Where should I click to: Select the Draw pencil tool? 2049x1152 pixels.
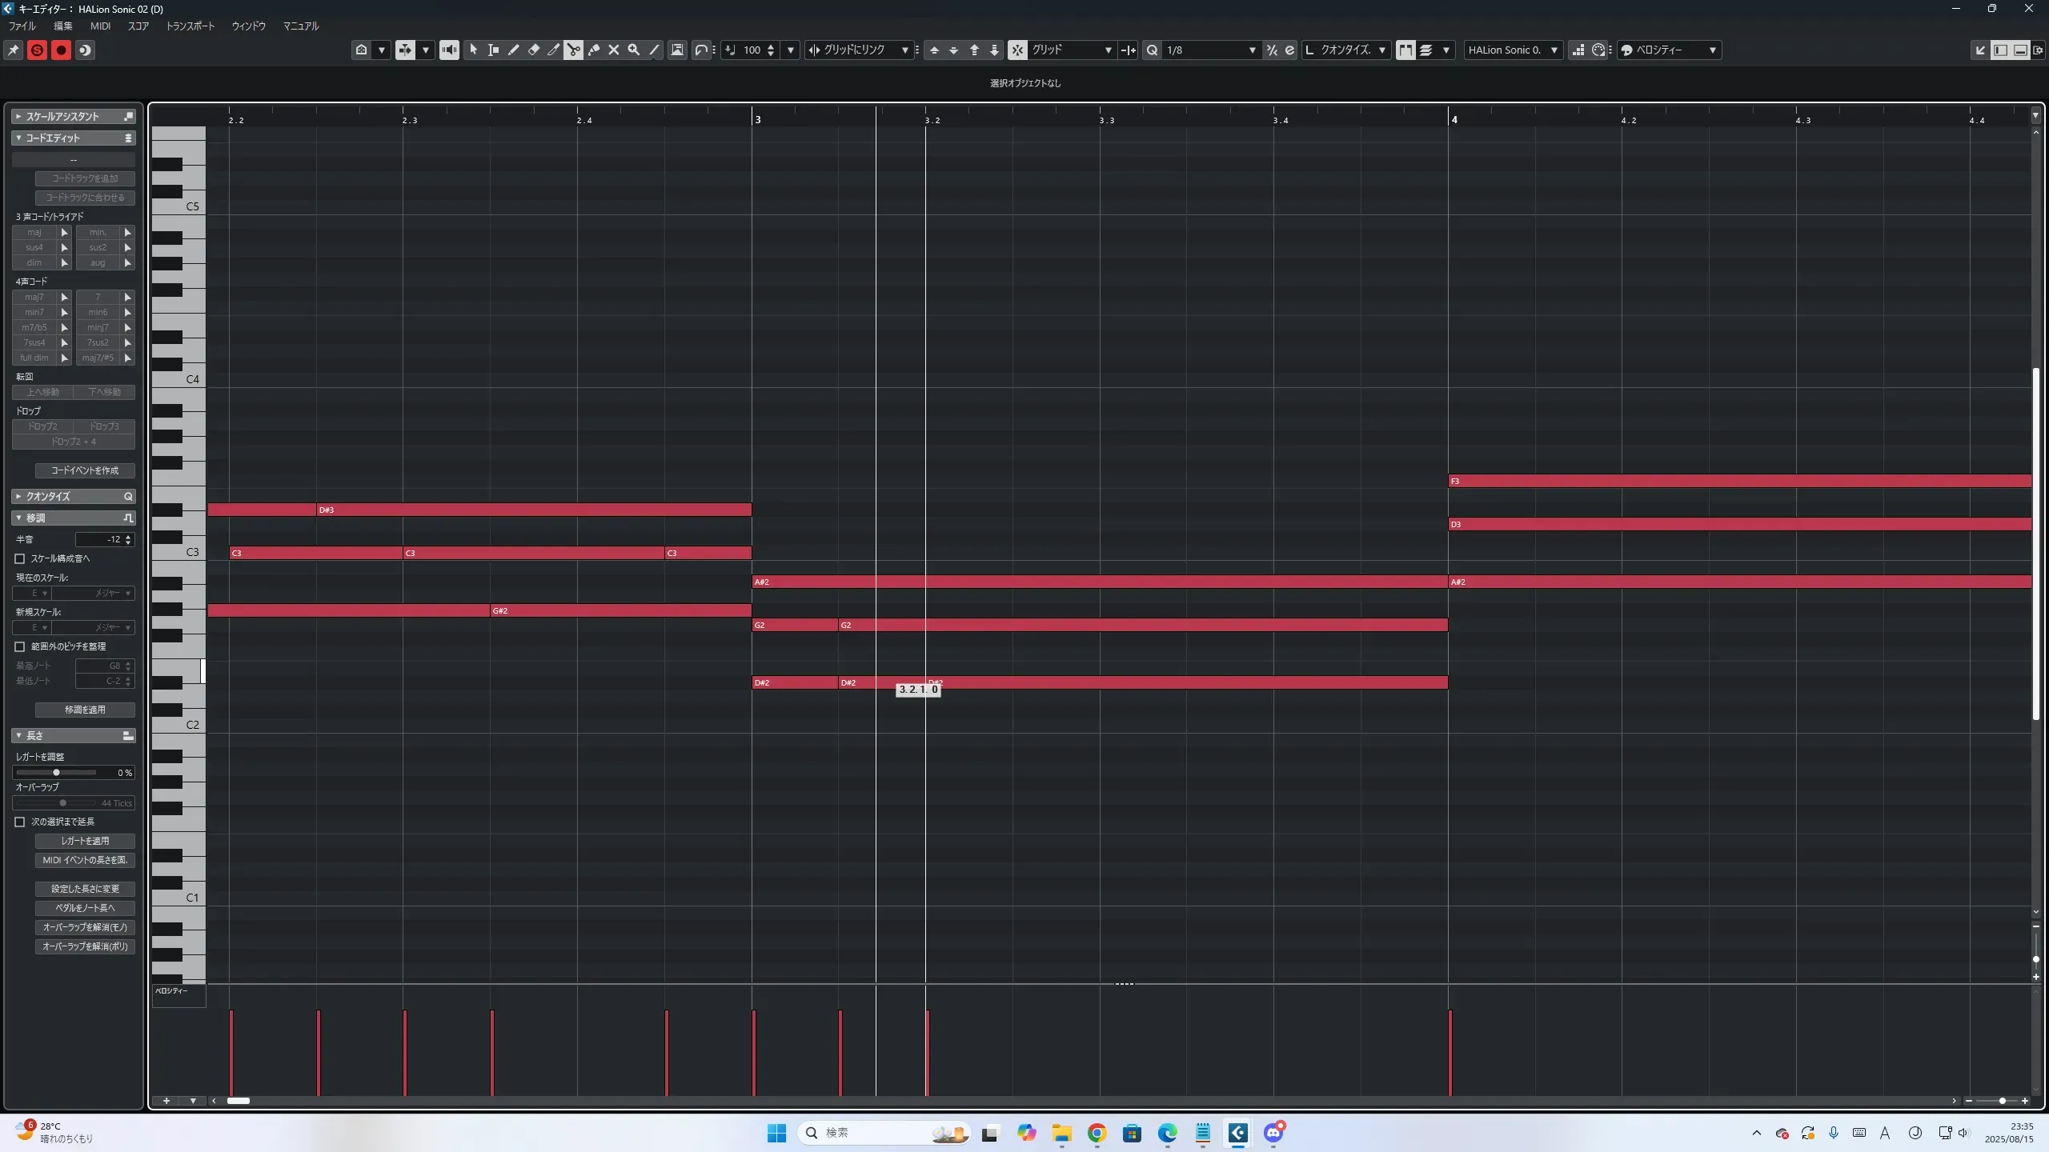pos(513,50)
